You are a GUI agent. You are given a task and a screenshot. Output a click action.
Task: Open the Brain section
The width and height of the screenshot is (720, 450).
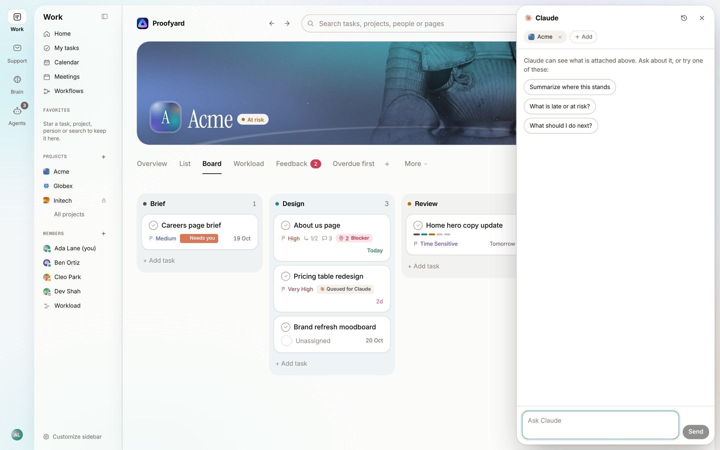pos(17,85)
